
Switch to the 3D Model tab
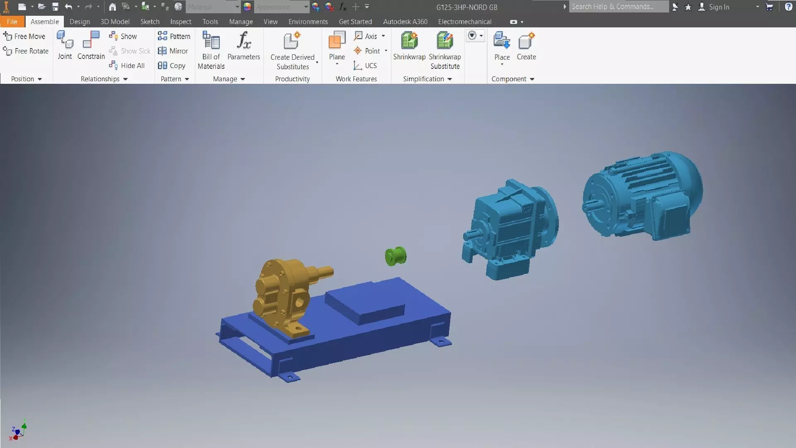(115, 22)
